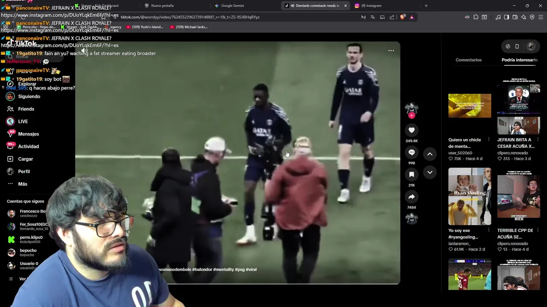Click #viral hashtag in video caption
Screen dimensions: 547x307
tap(251, 269)
